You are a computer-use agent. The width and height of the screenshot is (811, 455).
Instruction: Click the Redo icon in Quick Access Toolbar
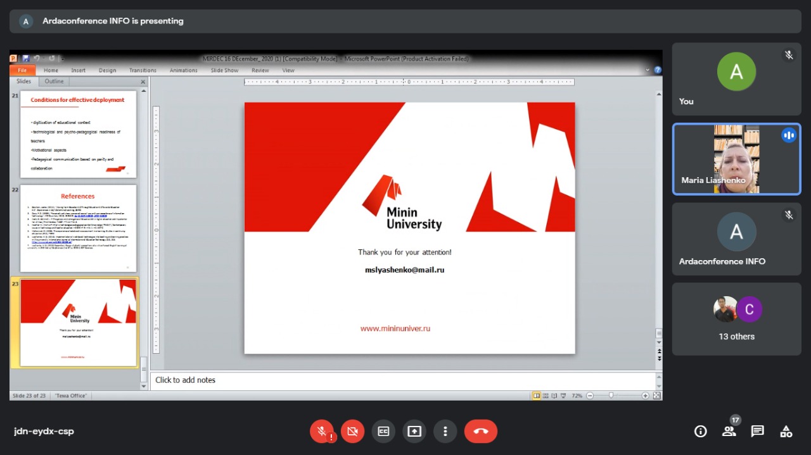51,59
